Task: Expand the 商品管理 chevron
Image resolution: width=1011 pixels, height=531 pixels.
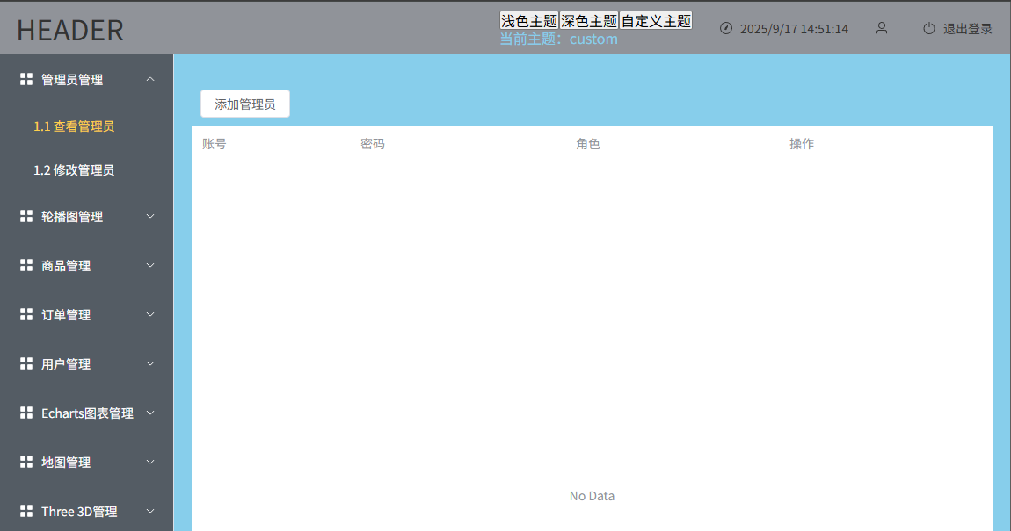Action: (x=150, y=265)
